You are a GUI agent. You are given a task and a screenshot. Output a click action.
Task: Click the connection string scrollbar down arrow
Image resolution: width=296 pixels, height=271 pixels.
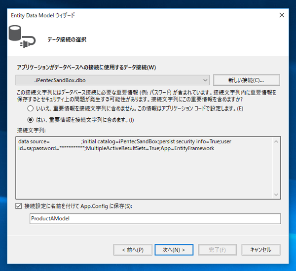(x=276, y=195)
